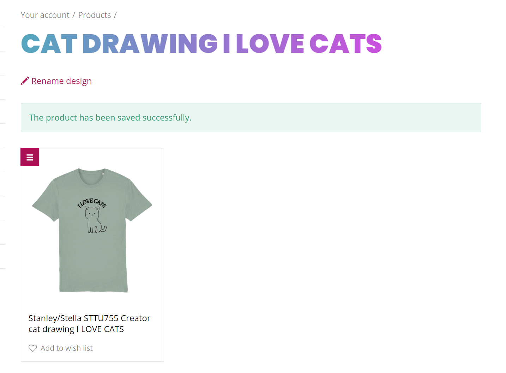
Task: Select the Rename design link text
Action: point(62,81)
